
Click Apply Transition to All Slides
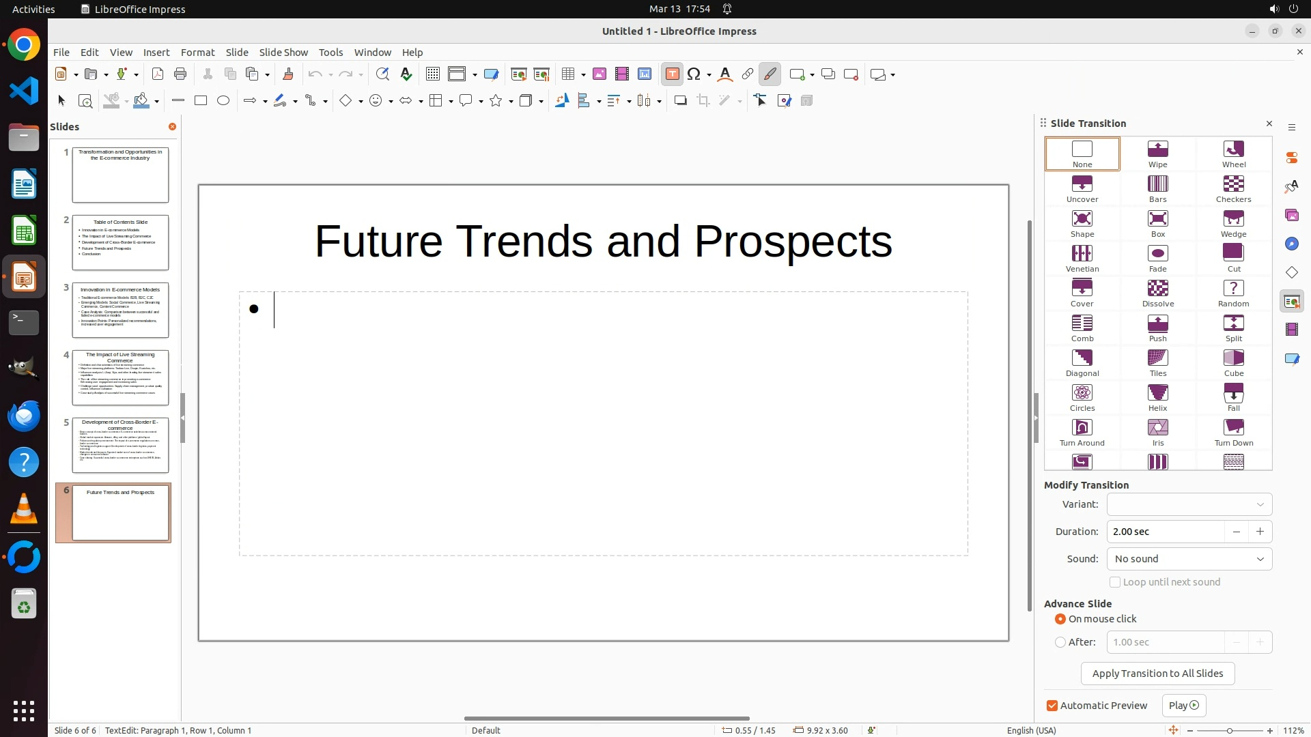pos(1157,674)
